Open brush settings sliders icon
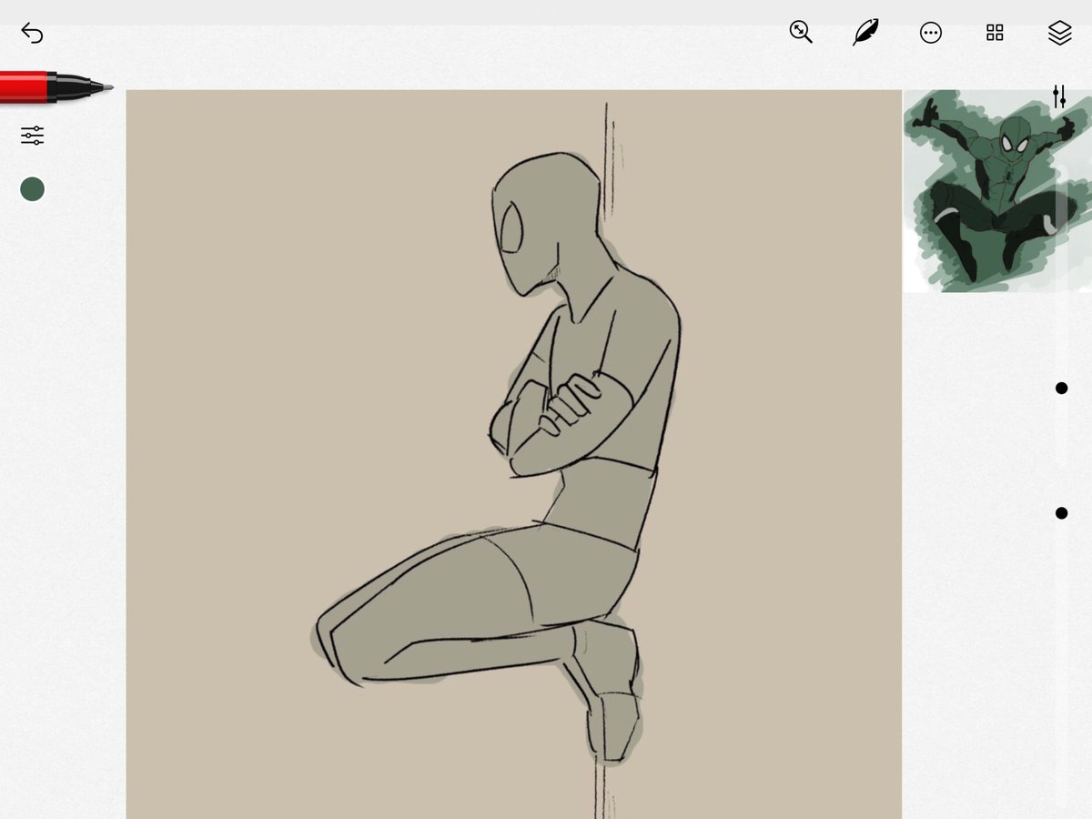This screenshot has height=819, width=1092. (x=32, y=136)
